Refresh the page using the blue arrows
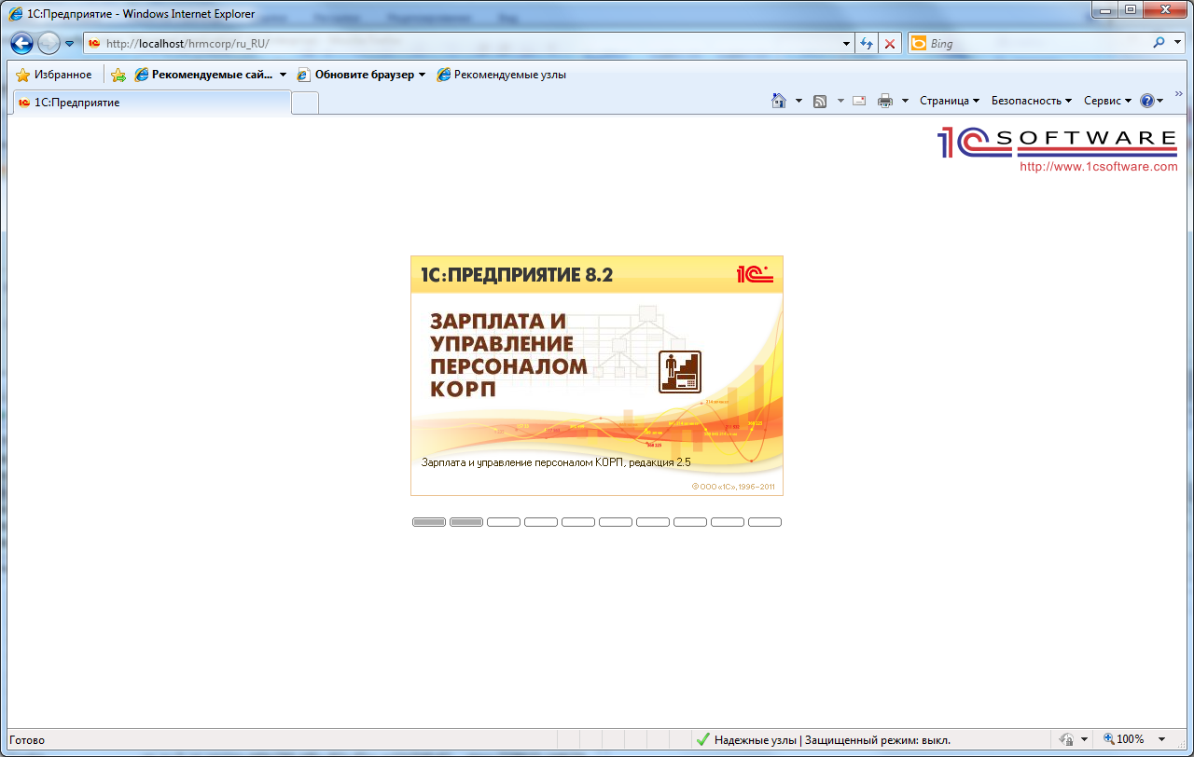The width and height of the screenshot is (1194, 757). coord(868,43)
